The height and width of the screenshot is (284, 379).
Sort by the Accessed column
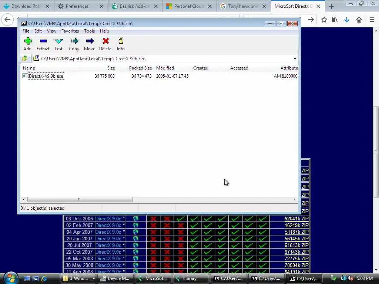coord(246,68)
